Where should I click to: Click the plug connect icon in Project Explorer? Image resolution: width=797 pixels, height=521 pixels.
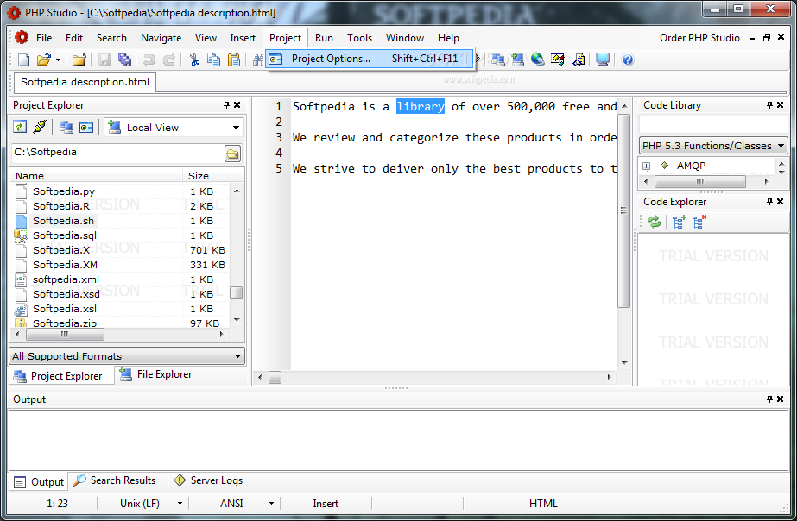40,127
